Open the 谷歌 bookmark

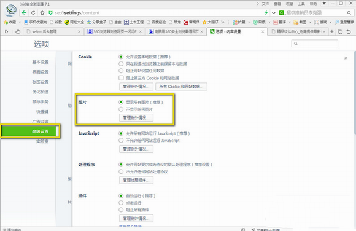tap(56, 22)
